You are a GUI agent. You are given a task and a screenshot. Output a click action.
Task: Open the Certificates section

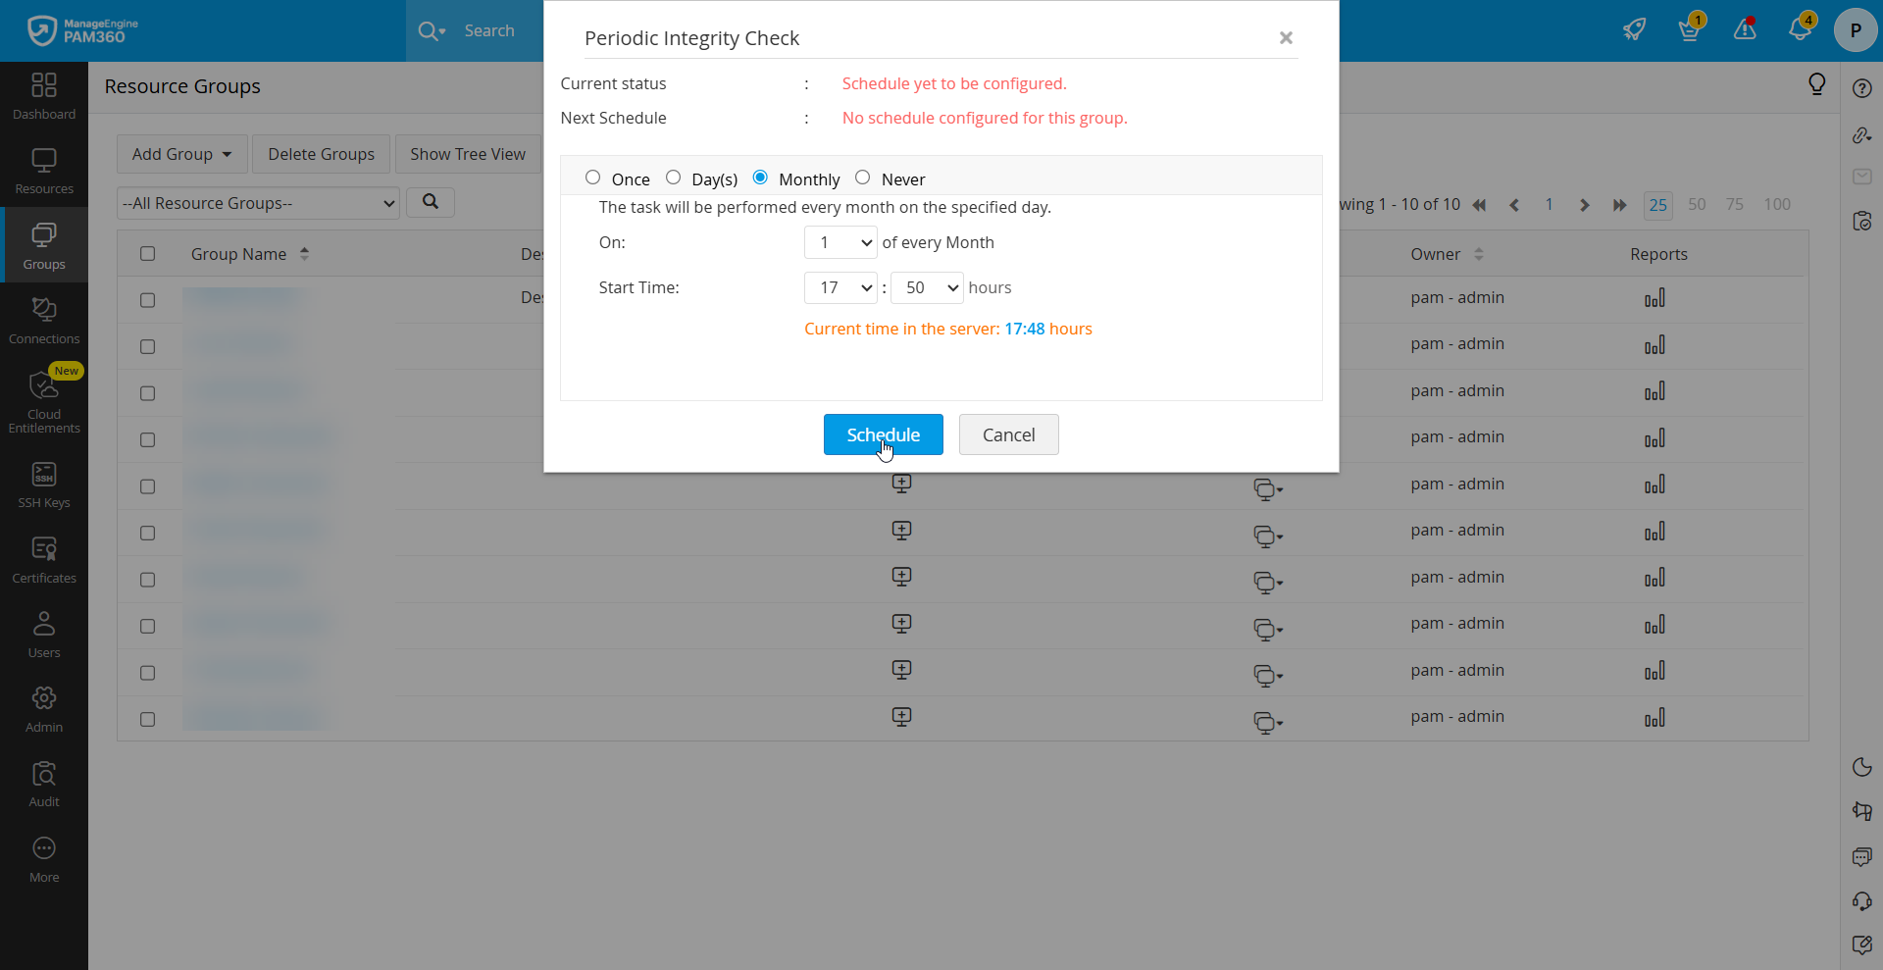coord(43,557)
